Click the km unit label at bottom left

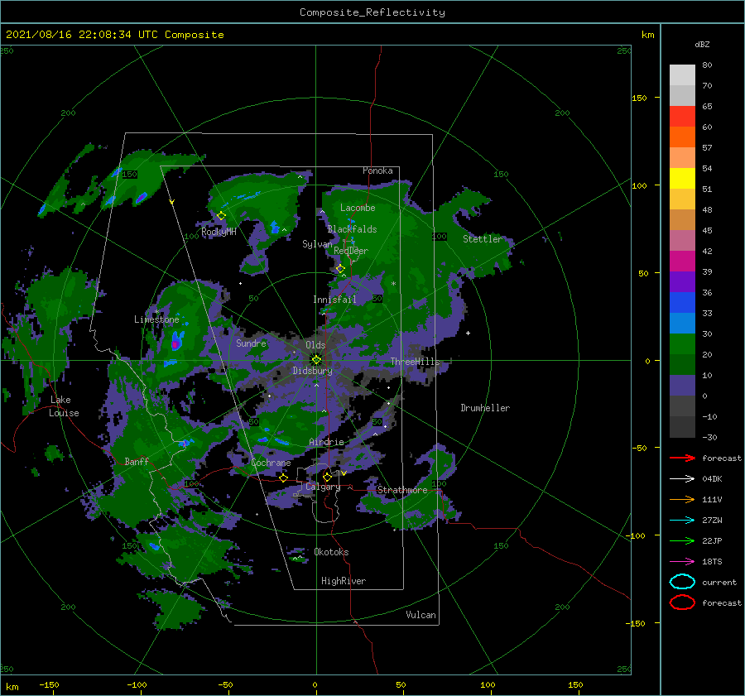click(12, 687)
